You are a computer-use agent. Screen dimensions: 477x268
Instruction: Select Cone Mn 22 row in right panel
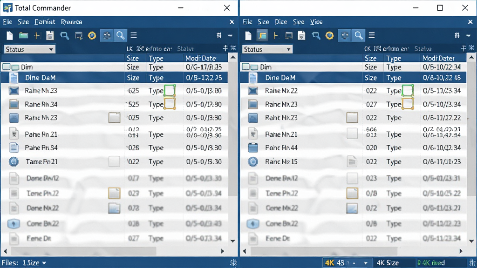pos(354,208)
